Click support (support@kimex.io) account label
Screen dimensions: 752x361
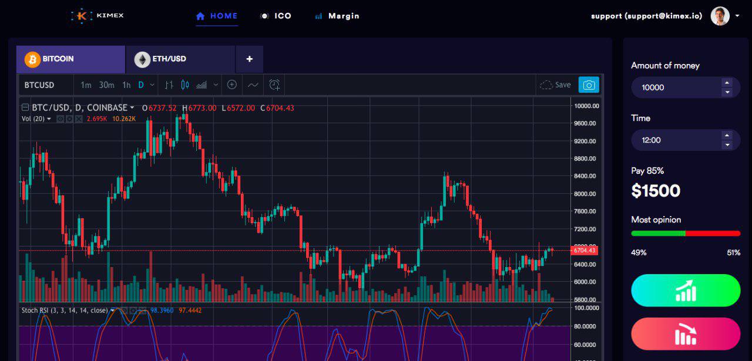[x=646, y=16]
